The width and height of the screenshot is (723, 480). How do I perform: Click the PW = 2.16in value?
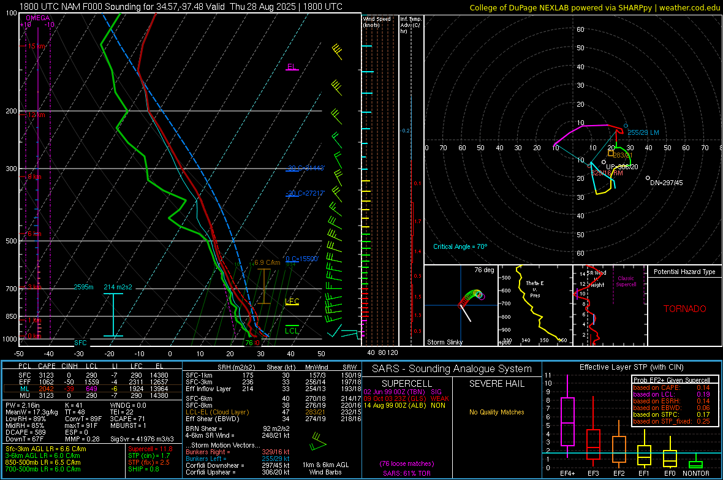point(25,405)
